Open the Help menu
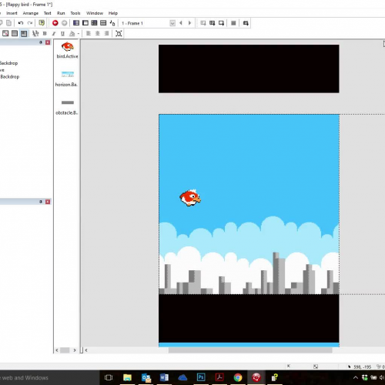Image resolution: width=385 pixels, height=385 pixels. [113, 13]
